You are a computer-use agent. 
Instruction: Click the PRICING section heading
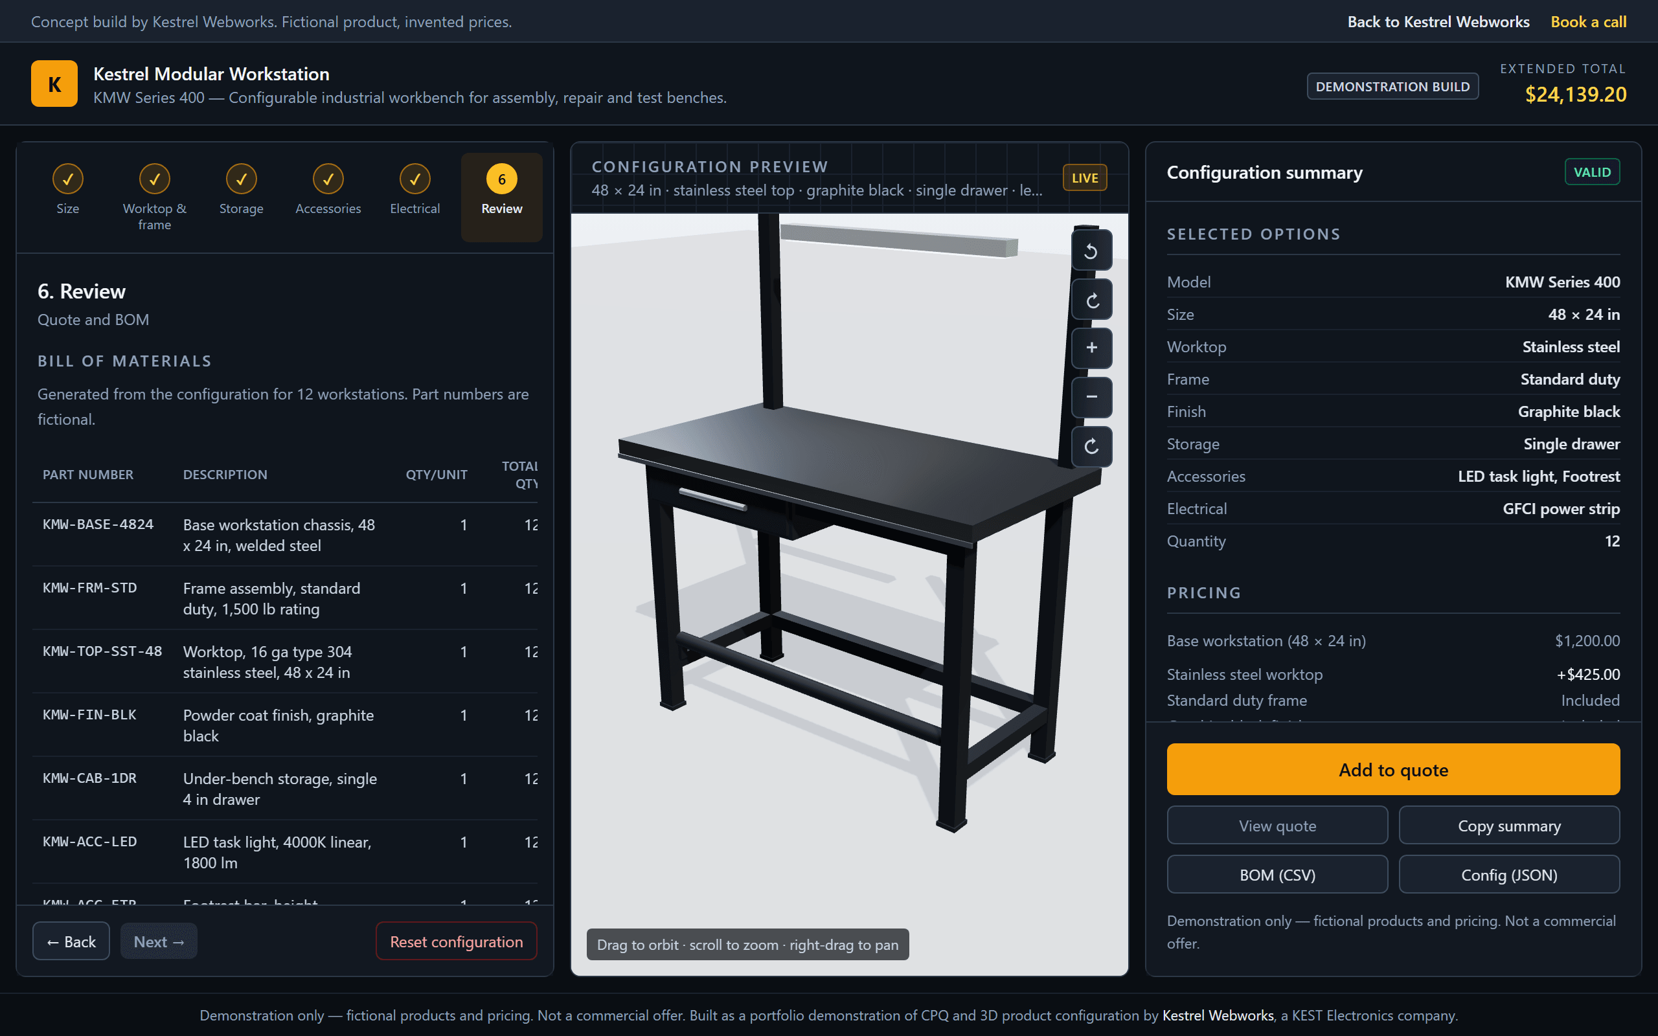[x=1204, y=592]
